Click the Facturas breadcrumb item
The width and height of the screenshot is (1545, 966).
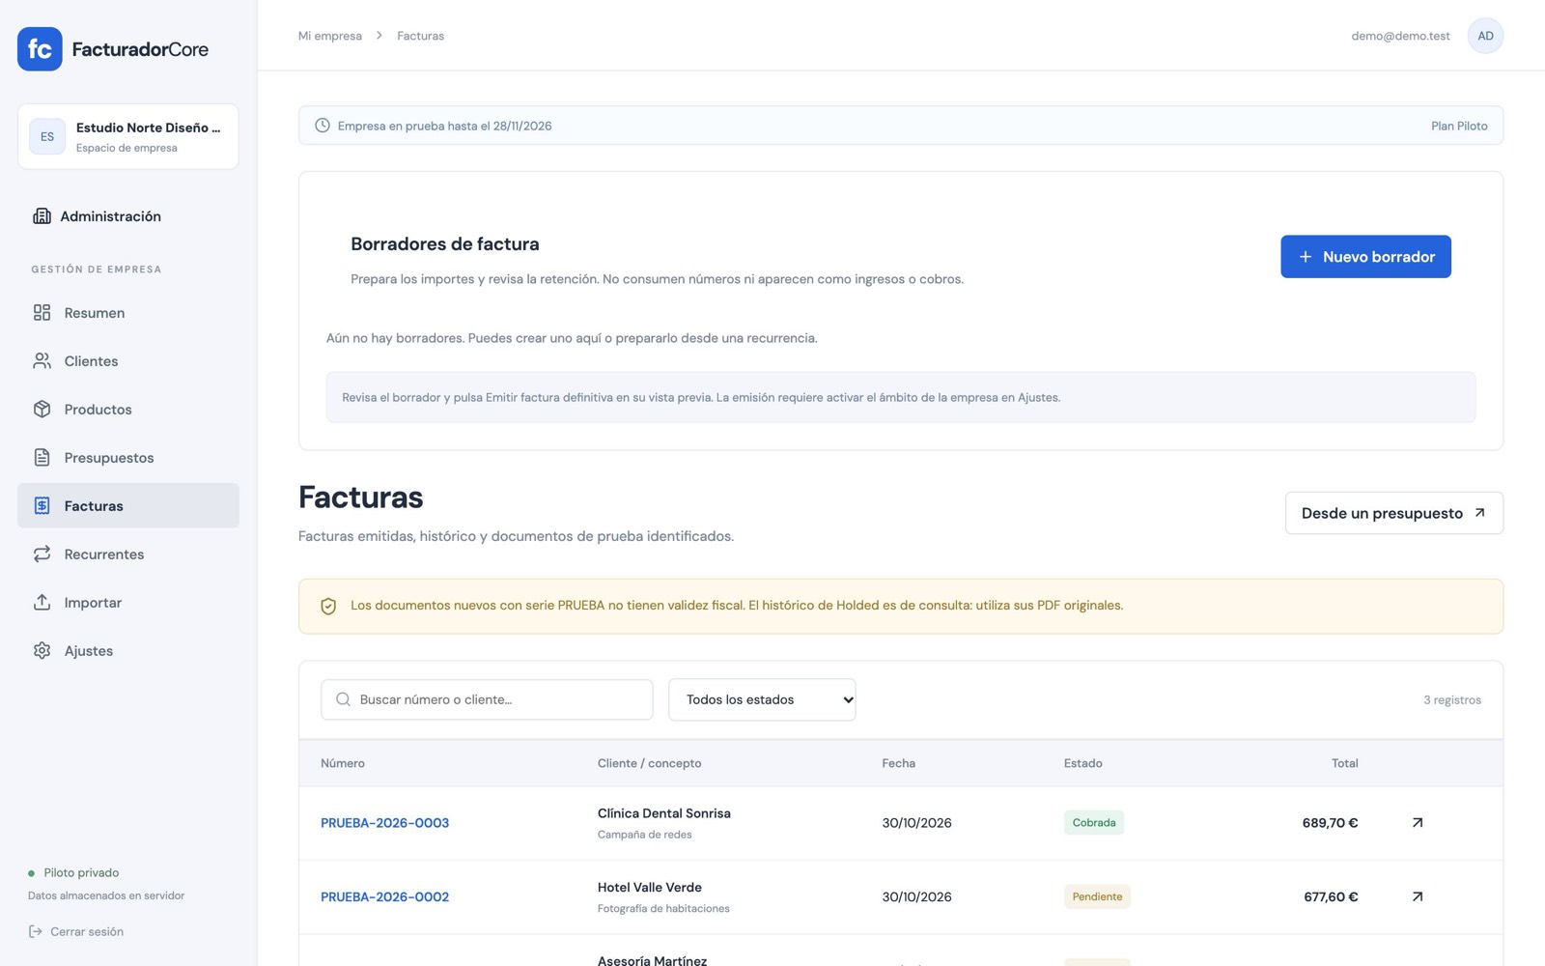(x=420, y=36)
